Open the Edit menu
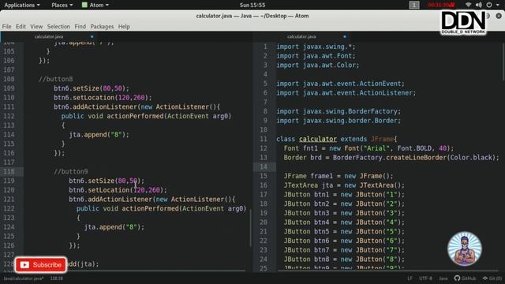The height and width of the screenshot is (284, 505). (x=21, y=26)
